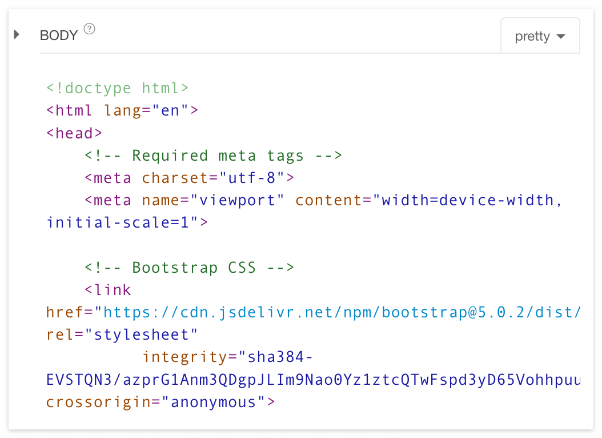Click the integrity="sha384- attribute
This screenshot has height=438, width=602.
pos(228,357)
